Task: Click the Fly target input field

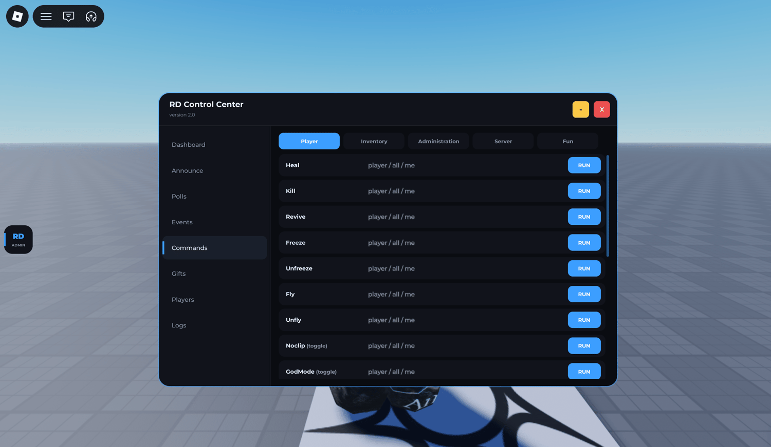Action: point(464,294)
